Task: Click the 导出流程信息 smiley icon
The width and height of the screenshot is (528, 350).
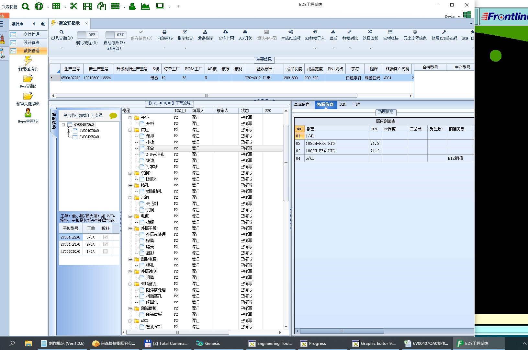Action: (x=415, y=32)
